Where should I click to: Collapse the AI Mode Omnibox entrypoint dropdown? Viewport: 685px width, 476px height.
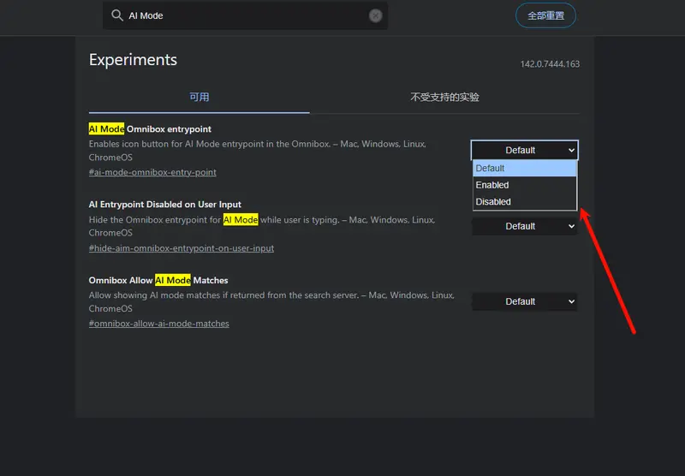[524, 150]
